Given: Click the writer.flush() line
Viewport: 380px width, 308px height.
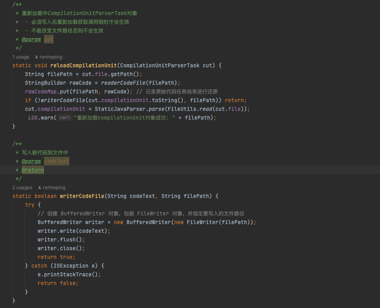Looking at the screenshot, I should (x=61, y=240).
